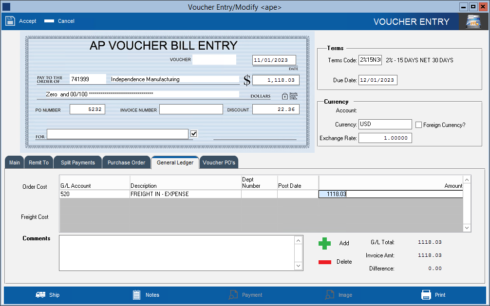Toggle the checkbox beside the FOR field
Image resolution: width=490 pixels, height=306 pixels.
[x=193, y=133]
